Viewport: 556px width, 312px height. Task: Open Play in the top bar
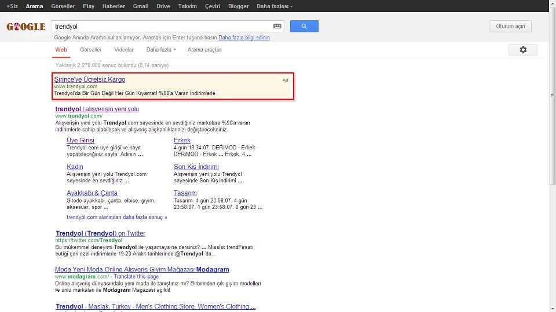[89, 6]
